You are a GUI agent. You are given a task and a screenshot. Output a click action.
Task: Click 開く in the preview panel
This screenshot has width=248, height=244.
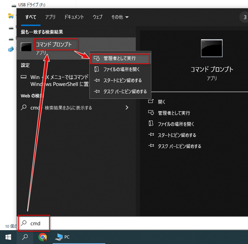pos(161,102)
